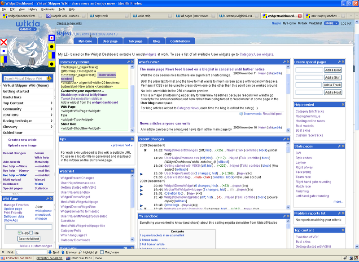Tick the File checkbox in Wiki Page widget

click(31, 233)
